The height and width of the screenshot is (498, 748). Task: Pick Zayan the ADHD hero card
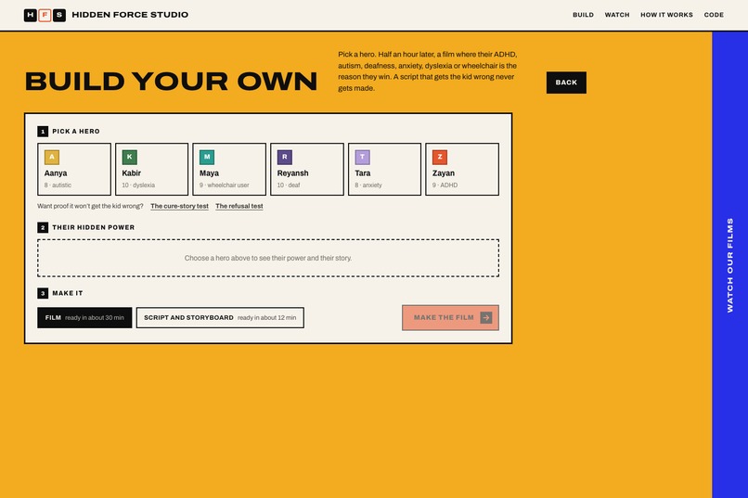point(462,169)
